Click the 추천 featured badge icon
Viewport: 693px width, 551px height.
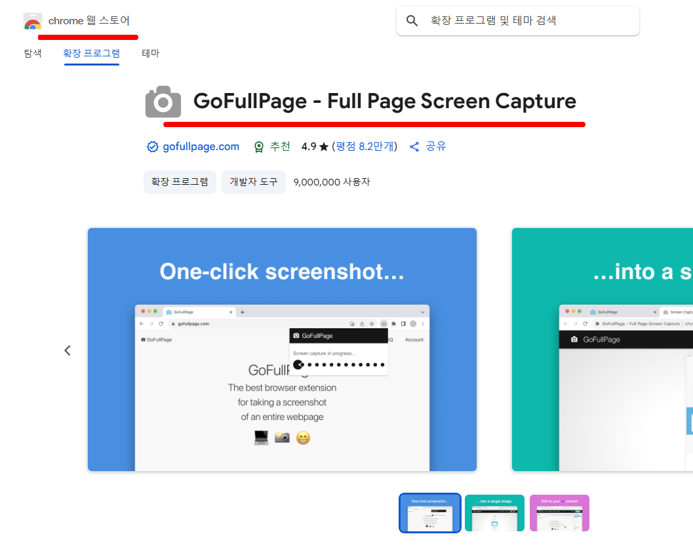(x=259, y=147)
